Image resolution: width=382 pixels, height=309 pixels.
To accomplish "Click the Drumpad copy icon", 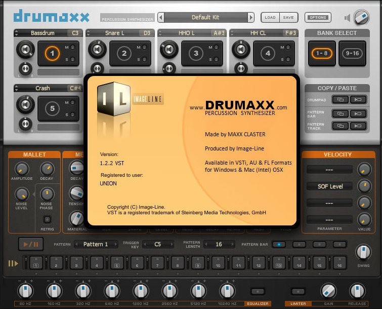I will (x=341, y=100).
